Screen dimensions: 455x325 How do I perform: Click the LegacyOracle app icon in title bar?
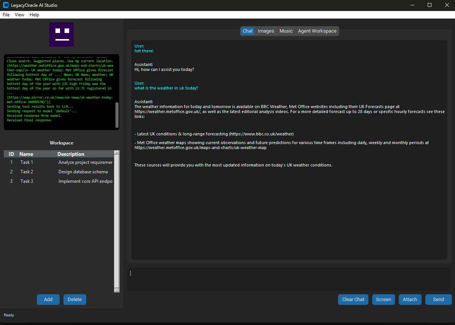click(6, 5)
